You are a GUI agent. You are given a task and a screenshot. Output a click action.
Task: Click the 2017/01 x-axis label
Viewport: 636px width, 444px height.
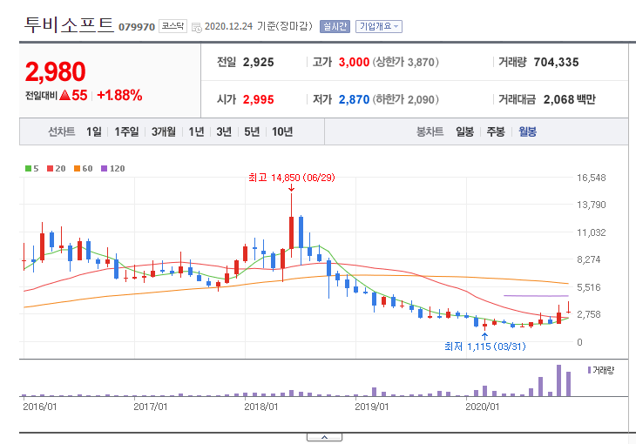[x=151, y=407]
